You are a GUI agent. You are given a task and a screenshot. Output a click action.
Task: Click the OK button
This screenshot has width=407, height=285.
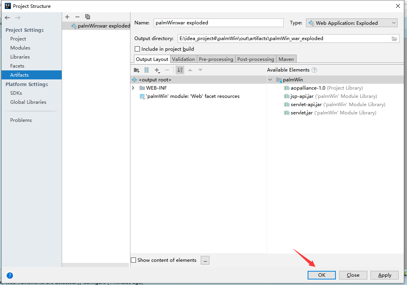pos(322,275)
